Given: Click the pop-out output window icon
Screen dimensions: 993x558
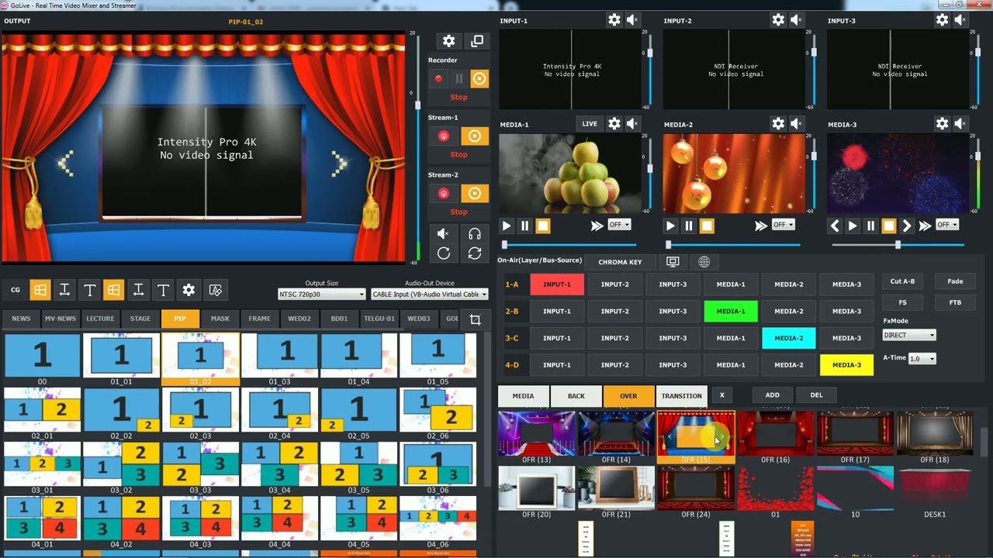Looking at the screenshot, I should coord(477,41).
